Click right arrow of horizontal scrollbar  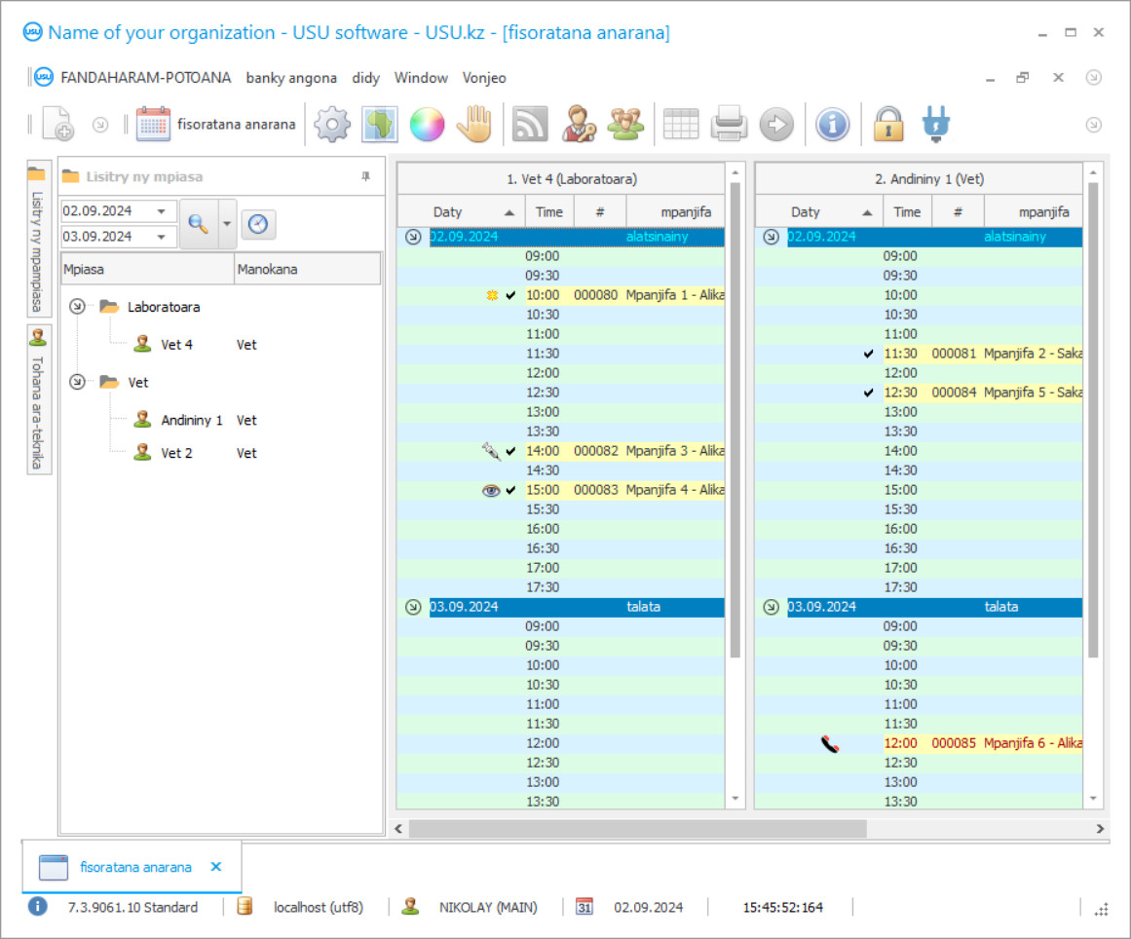point(1100,829)
